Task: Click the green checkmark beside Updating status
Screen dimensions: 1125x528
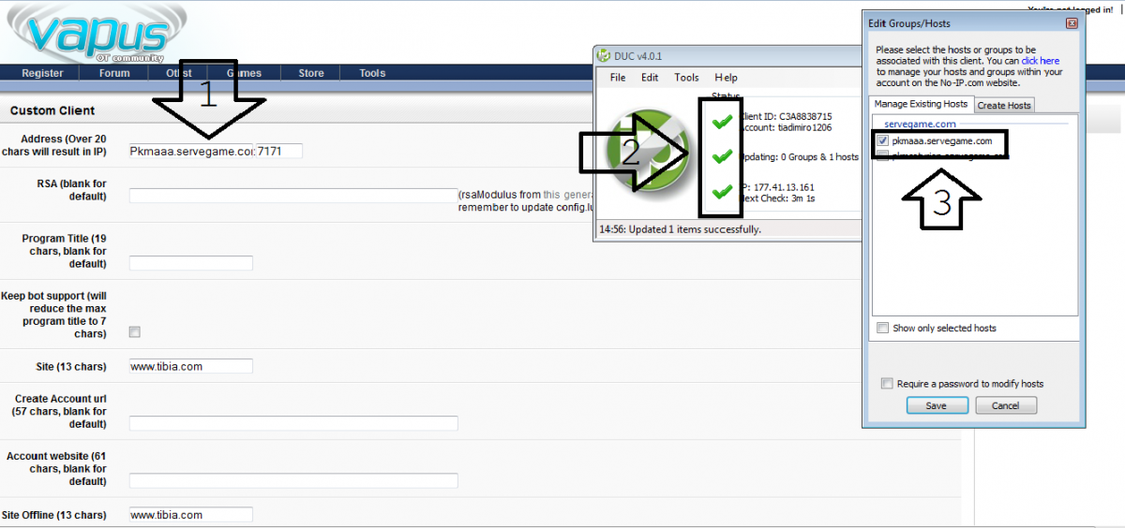Action: pos(721,156)
